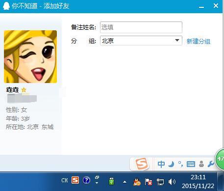
Task: Click the green 47 badge circle
Action: coord(220,159)
